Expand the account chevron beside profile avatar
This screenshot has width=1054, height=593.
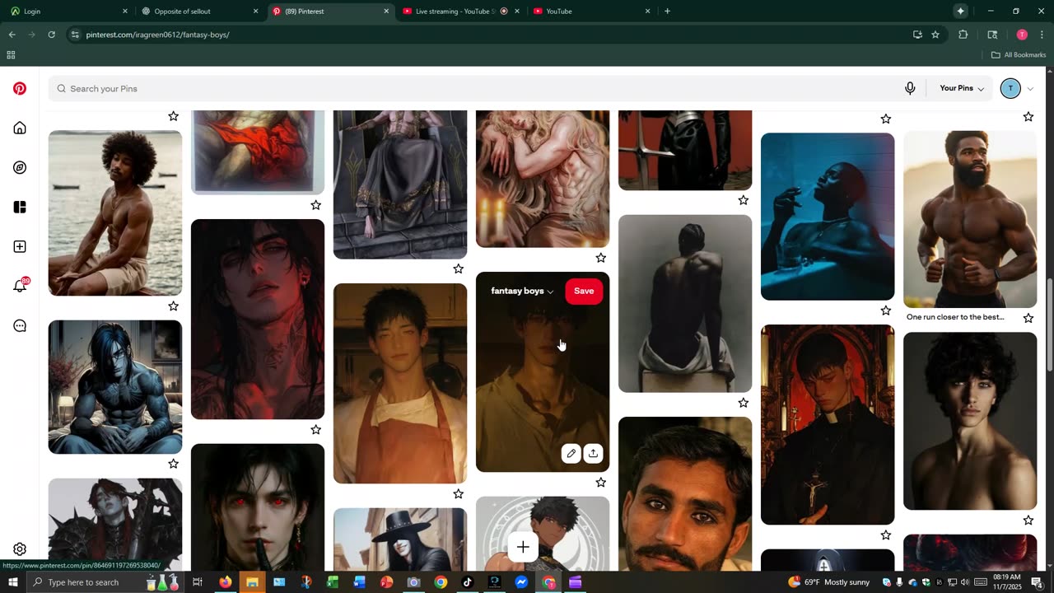point(1029,88)
